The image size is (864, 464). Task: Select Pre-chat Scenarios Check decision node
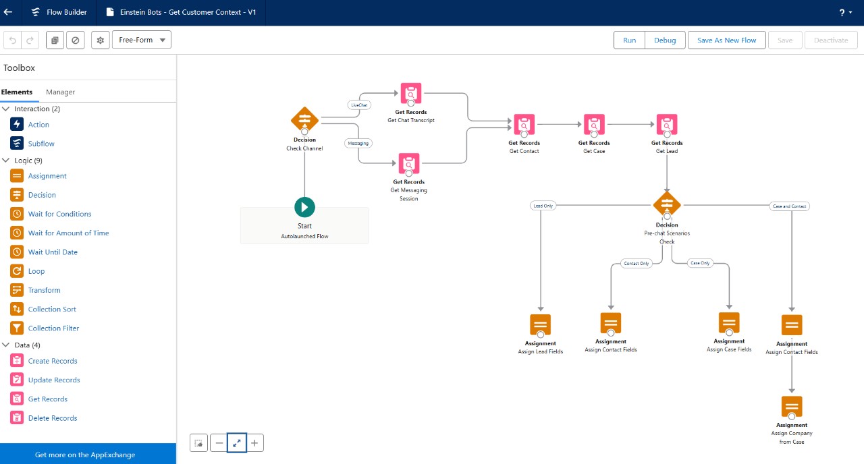point(667,204)
